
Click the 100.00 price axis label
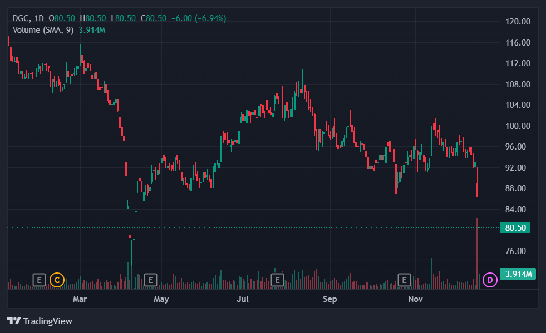coord(517,126)
